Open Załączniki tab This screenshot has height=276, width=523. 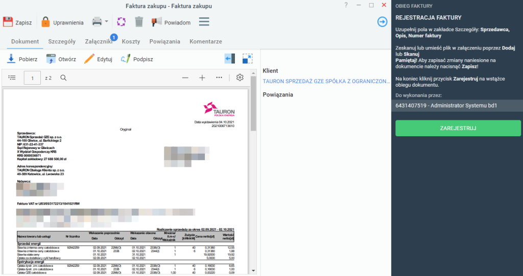tap(99, 41)
